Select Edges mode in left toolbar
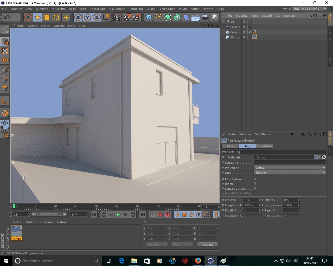This screenshot has height=266, width=333. point(5,79)
